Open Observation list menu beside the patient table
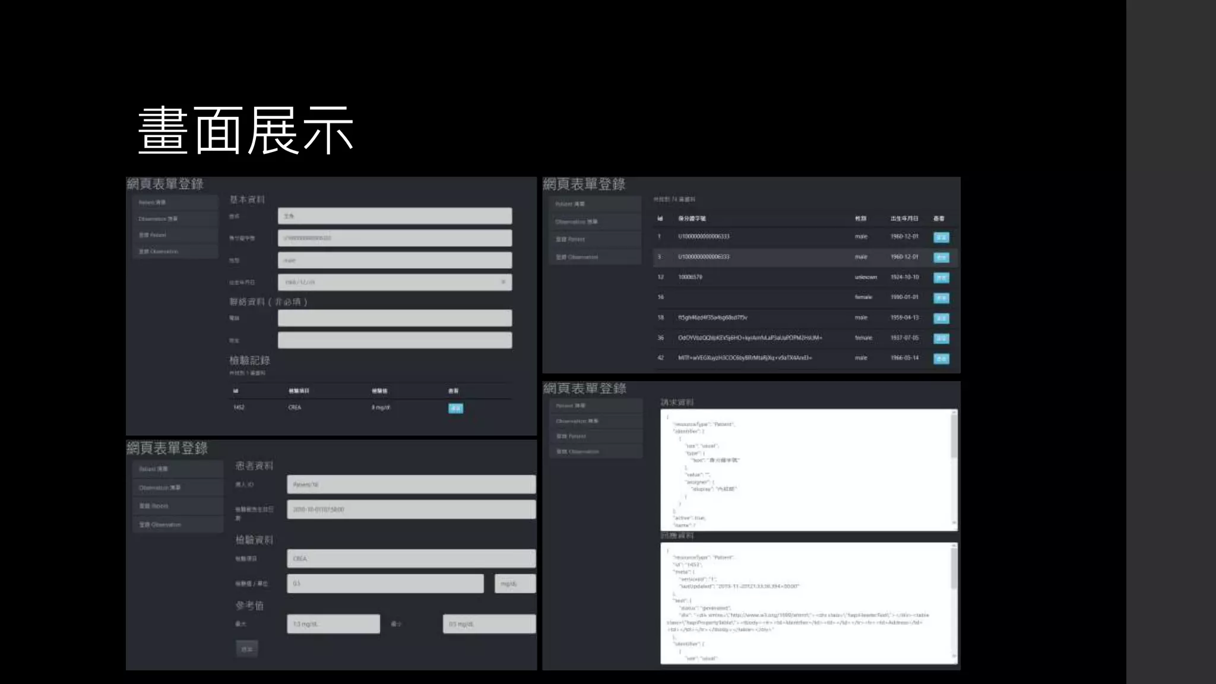This screenshot has height=684, width=1216. click(x=594, y=221)
